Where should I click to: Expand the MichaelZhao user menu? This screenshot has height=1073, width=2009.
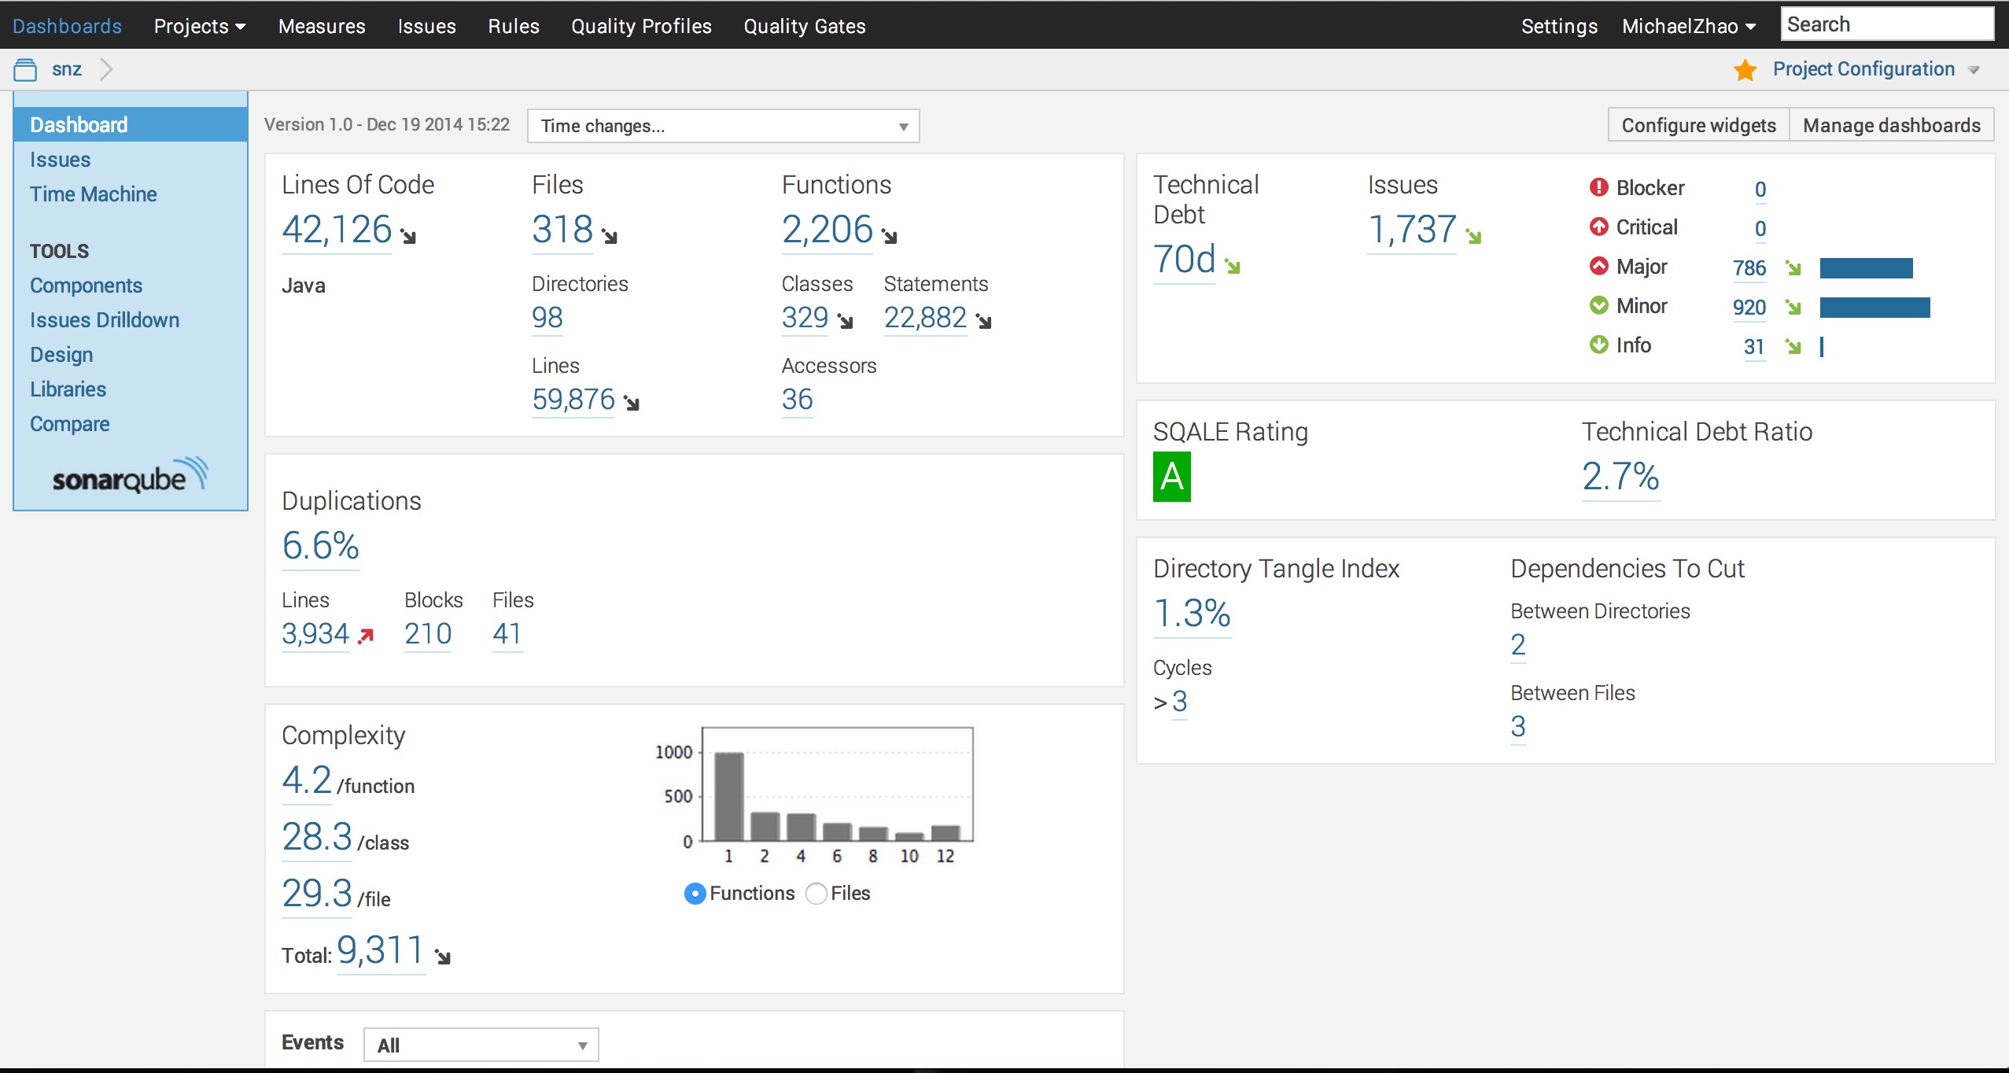pyautogui.click(x=1689, y=26)
